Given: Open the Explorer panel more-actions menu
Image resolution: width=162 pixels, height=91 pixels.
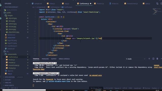Looking at the screenshot, I should pyautogui.click(x=27, y=4).
